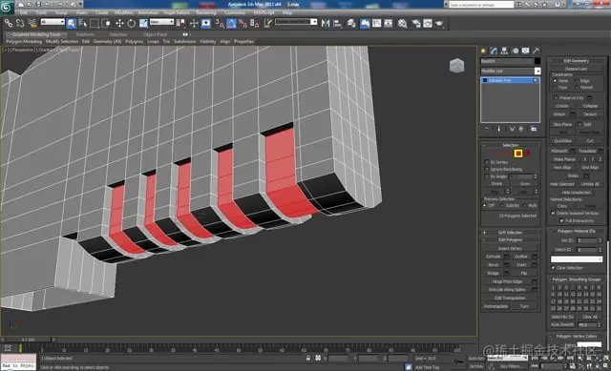Select the Polygon sub-object level icon
611x371 pixels.
(x=518, y=154)
